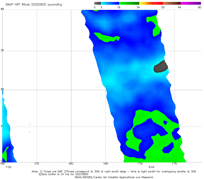Click the gray segment of the wind color bar
The height and width of the screenshot is (179, 204).
(x=97, y=3)
